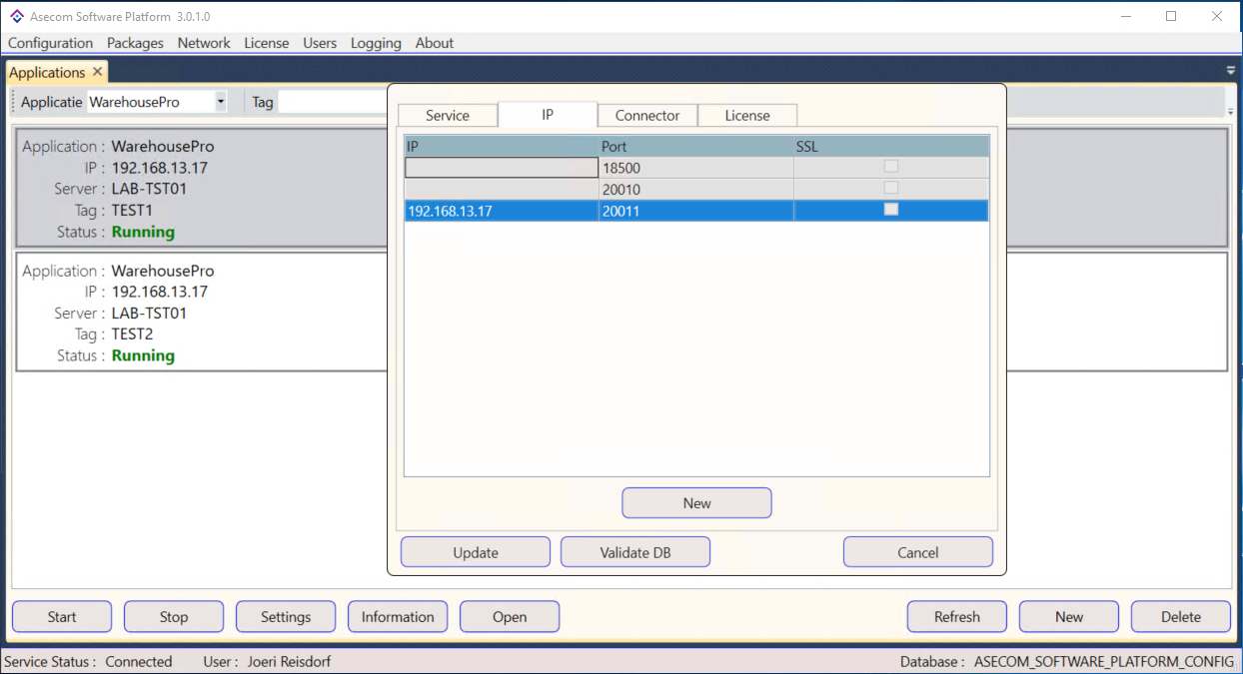Cancel the settings dialog
Viewport: 1243px width, 674px height.
[x=917, y=552]
